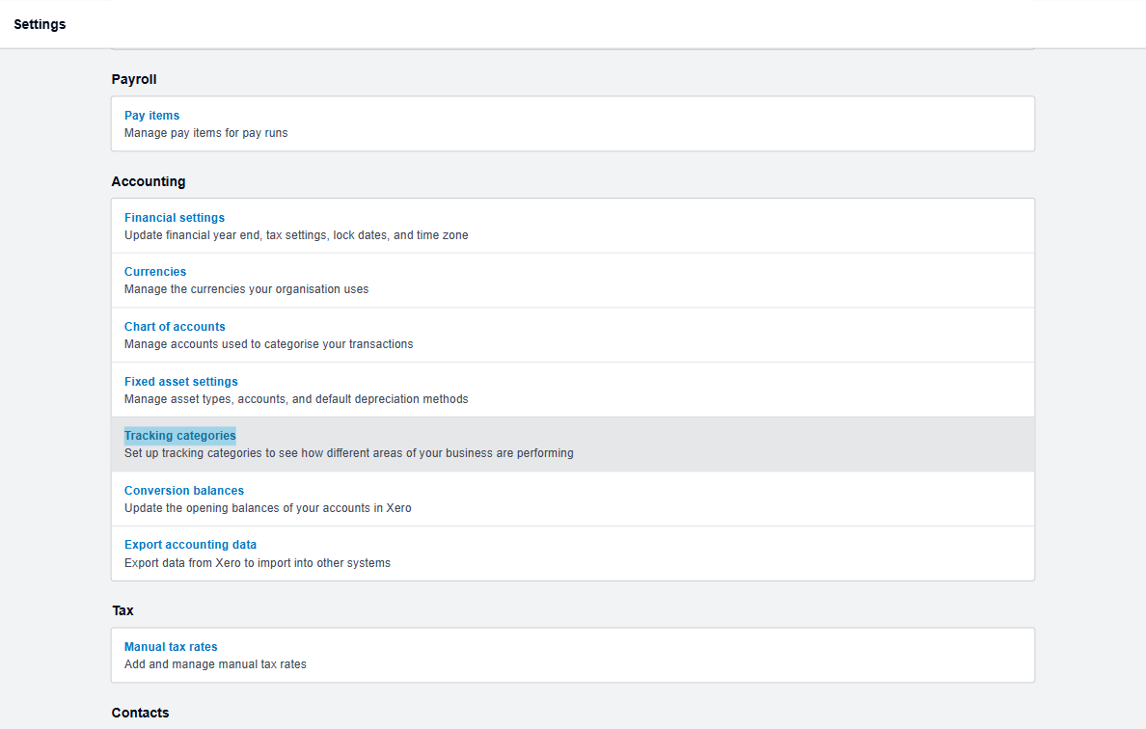Click the Tax section heading
Image resolution: width=1146 pixels, height=729 pixels.
123,610
